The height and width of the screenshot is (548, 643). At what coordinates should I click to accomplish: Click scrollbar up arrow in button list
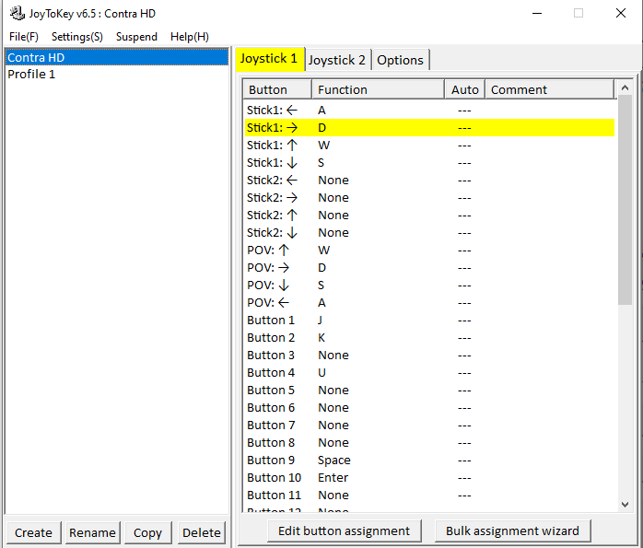(x=625, y=87)
